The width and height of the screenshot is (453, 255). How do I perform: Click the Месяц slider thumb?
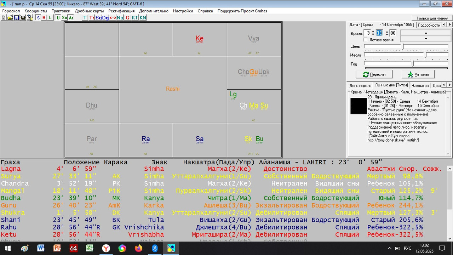click(426, 55)
